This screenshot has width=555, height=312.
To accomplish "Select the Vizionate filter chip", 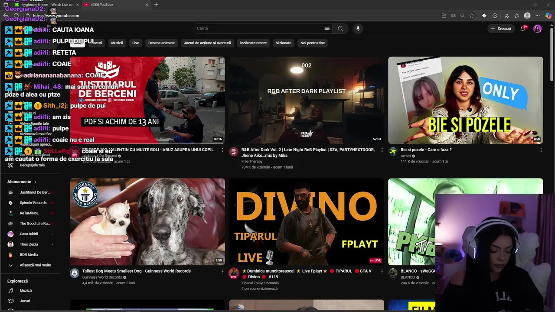I will click(x=284, y=43).
